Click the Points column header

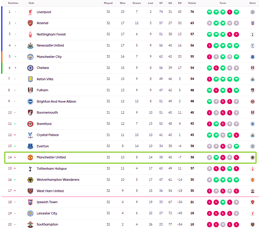[x=192, y=3]
